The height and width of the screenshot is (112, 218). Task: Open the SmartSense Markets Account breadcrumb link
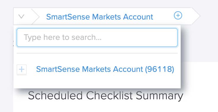(100, 17)
